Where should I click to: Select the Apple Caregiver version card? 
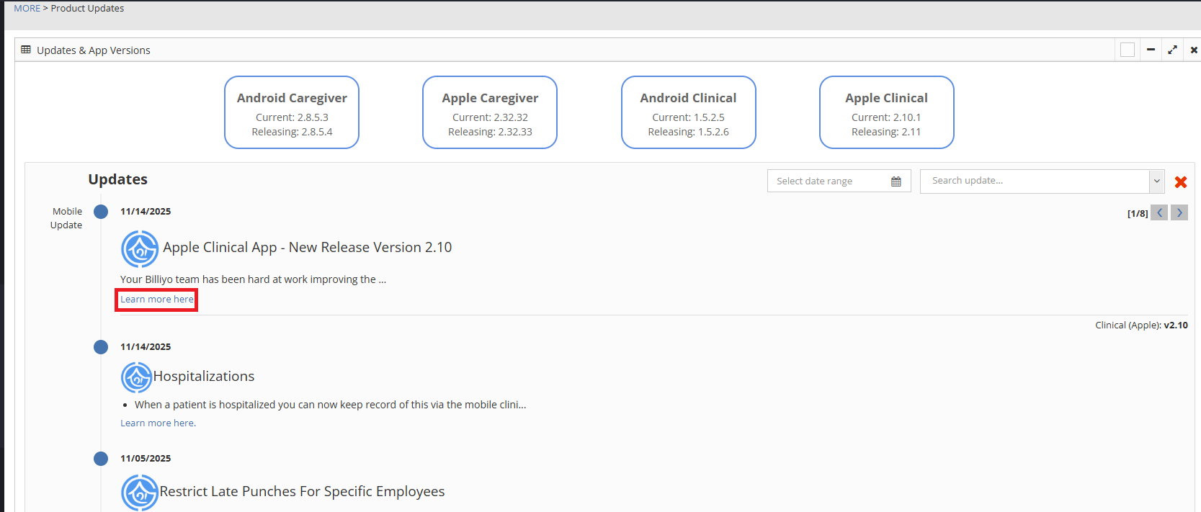[490, 112]
